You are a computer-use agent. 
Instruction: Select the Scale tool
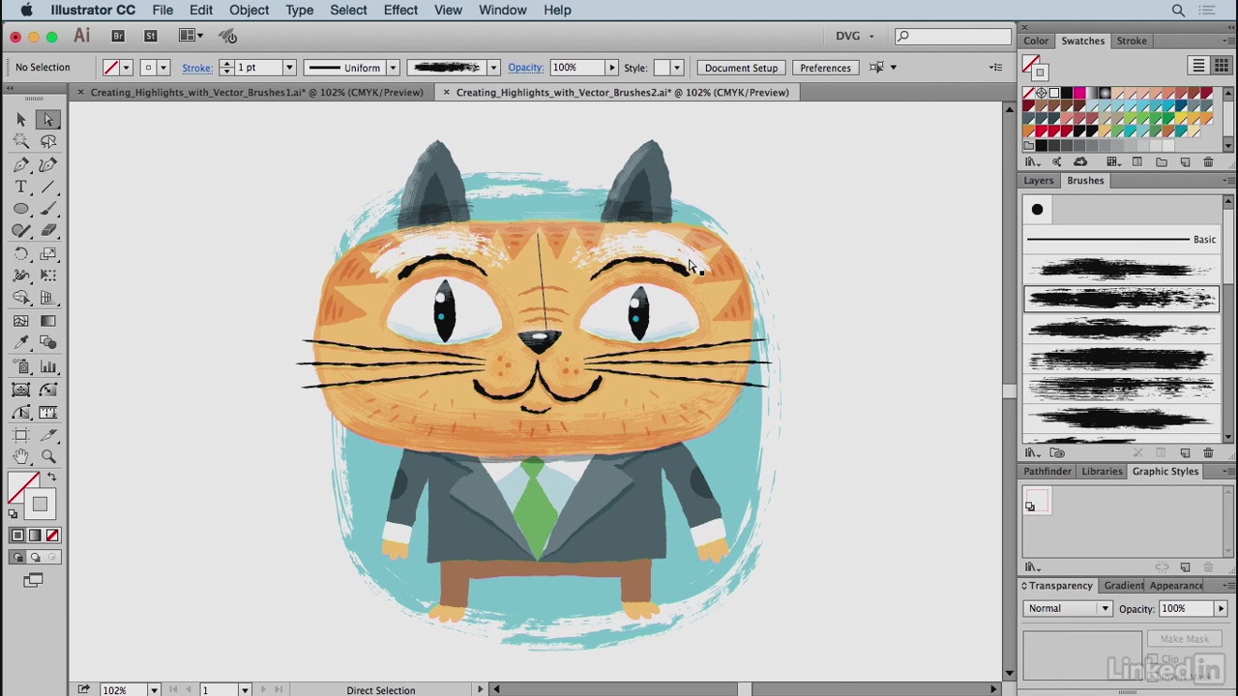48,254
